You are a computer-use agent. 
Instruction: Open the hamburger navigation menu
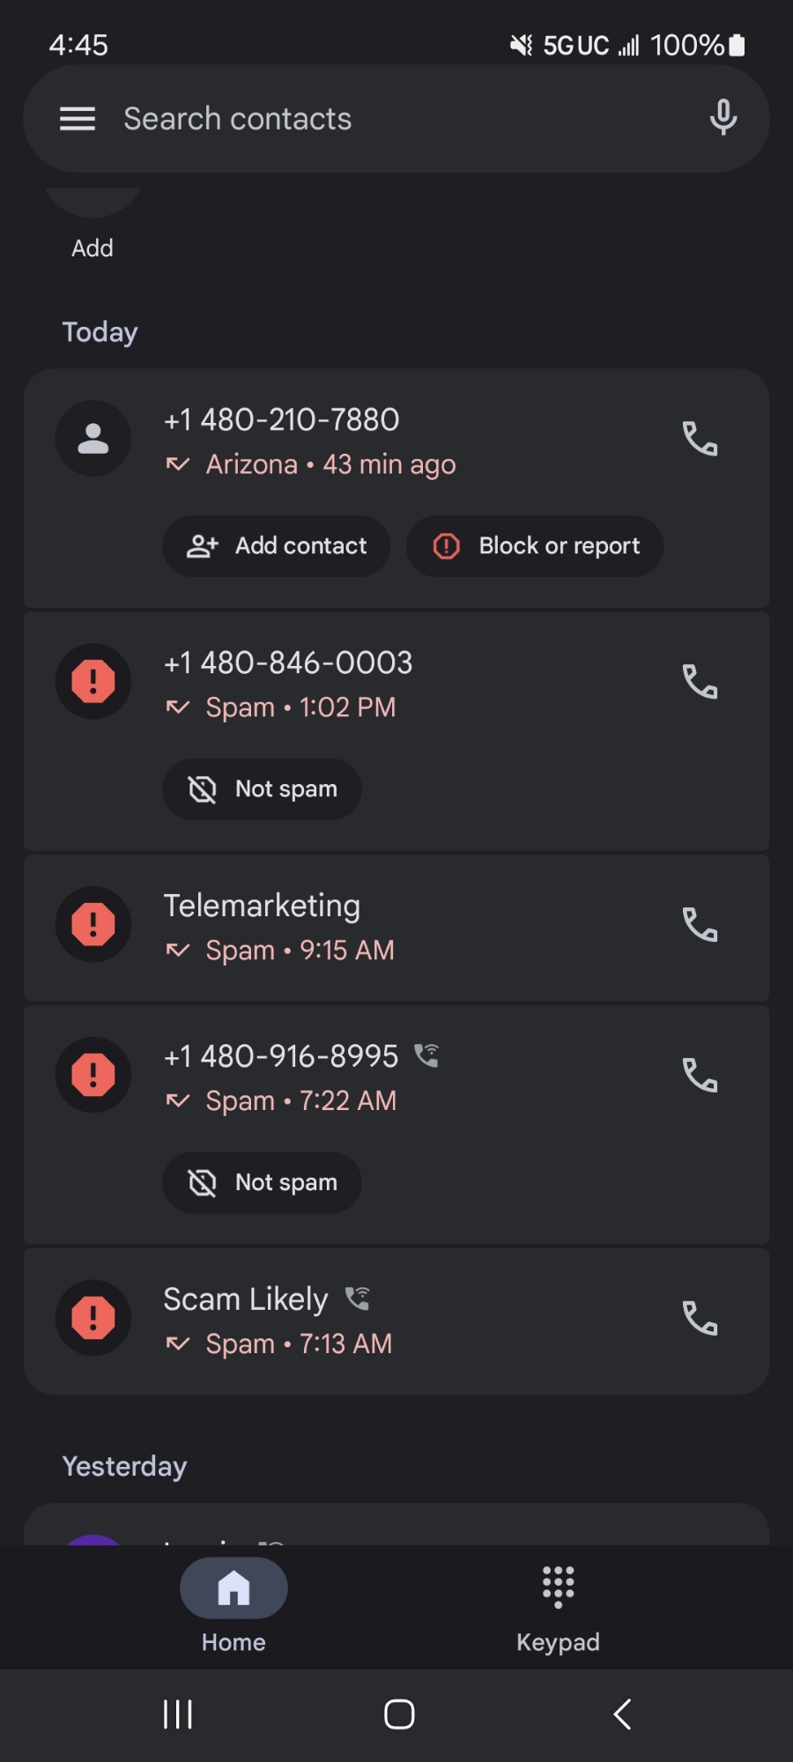click(78, 119)
